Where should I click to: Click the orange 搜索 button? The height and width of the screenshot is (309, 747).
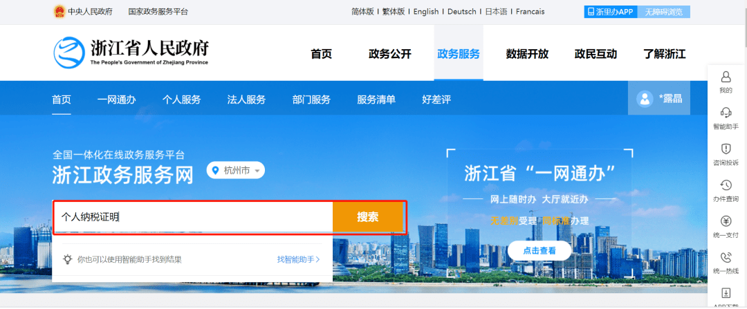point(368,217)
